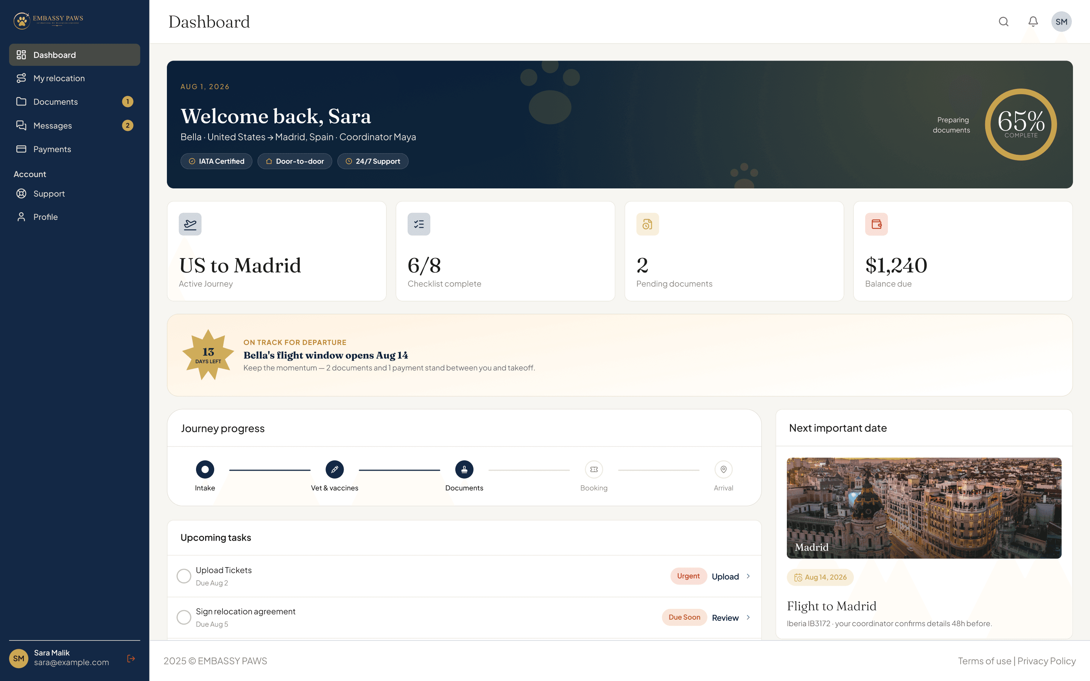Go to Dashboard in sidebar
1090x681 pixels.
click(x=74, y=55)
